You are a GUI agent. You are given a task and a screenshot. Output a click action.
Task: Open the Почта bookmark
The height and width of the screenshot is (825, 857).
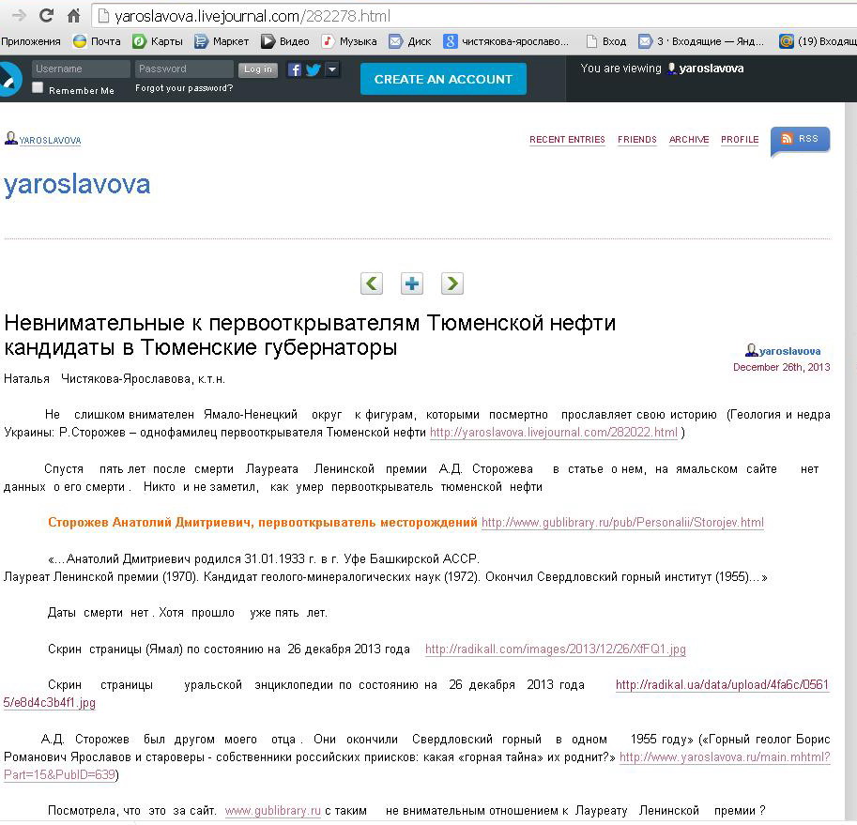click(x=97, y=41)
